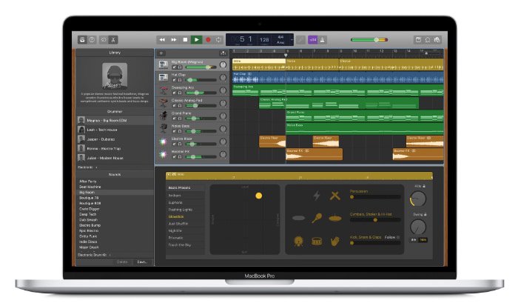Screen dimensions: 518x303
Task: Select the Hat Clap track icon
Action: tap(164, 77)
